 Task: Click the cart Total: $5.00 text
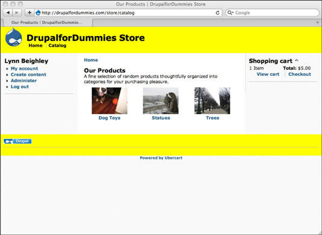(x=297, y=68)
